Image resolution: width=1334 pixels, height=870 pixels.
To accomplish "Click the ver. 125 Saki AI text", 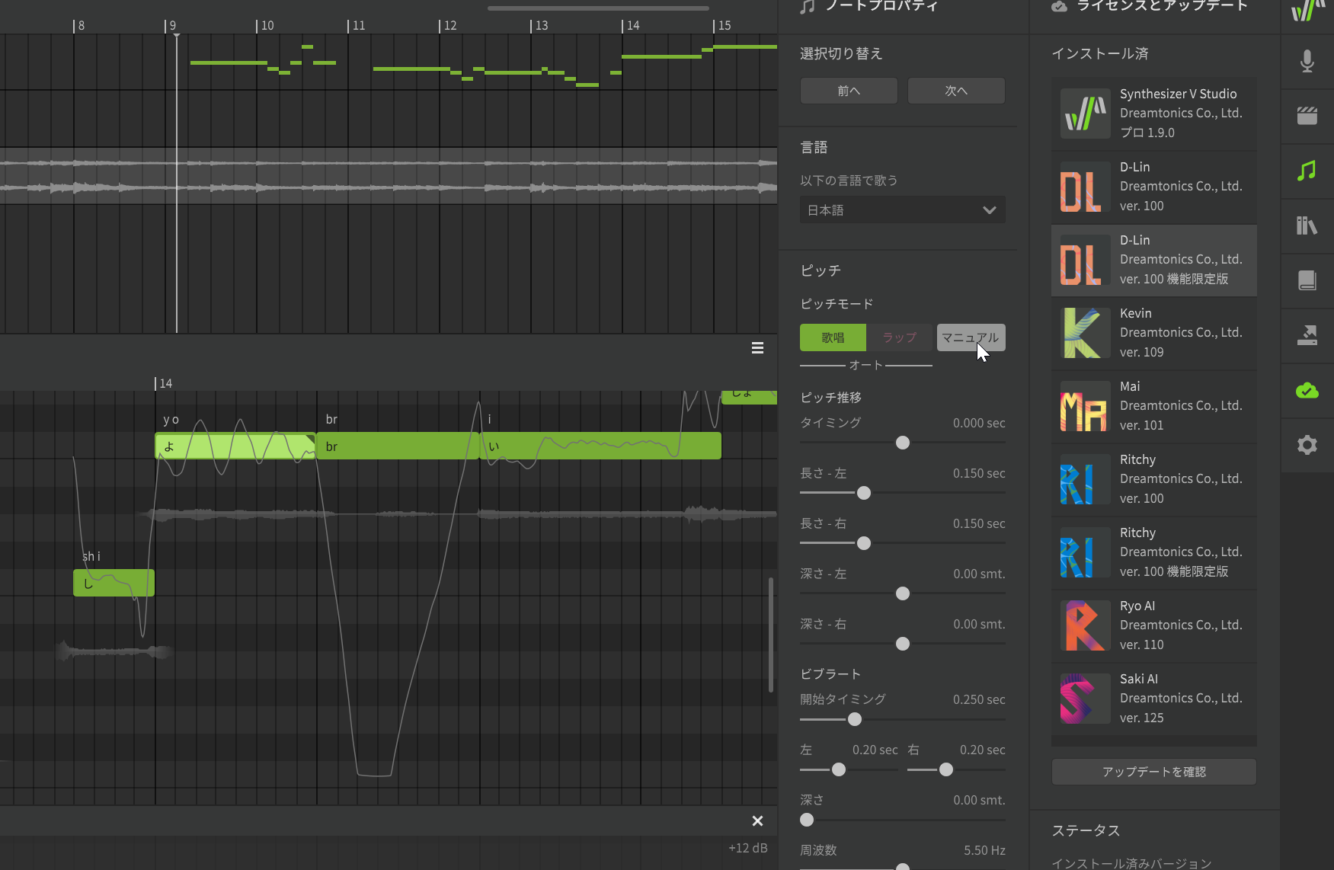I will (x=1142, y=718).
